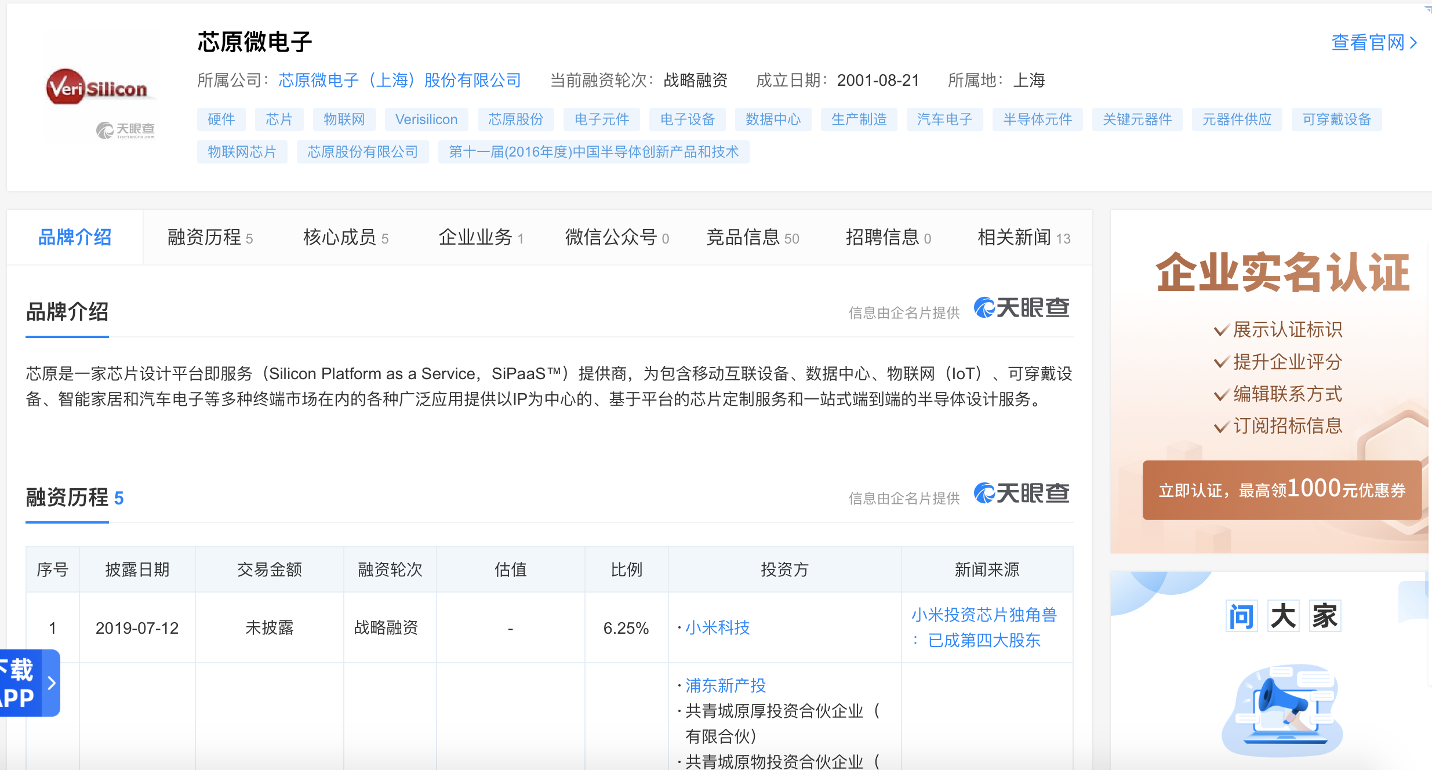Select the 第十一届(2016年度) semiconductor award tag
This screenshot has height=770, width=1432.
pos(594,152)
